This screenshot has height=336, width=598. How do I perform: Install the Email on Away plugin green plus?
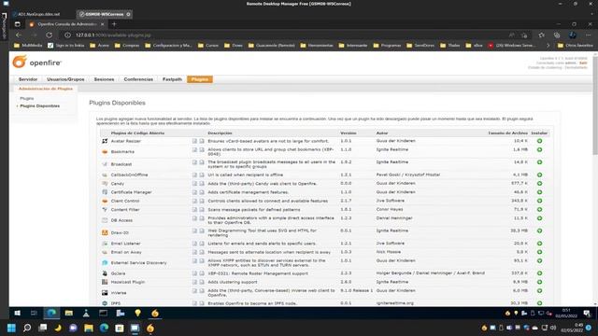click(539, 252)
